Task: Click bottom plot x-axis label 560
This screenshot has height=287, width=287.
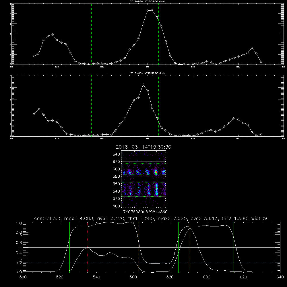Action: (133, 277)
